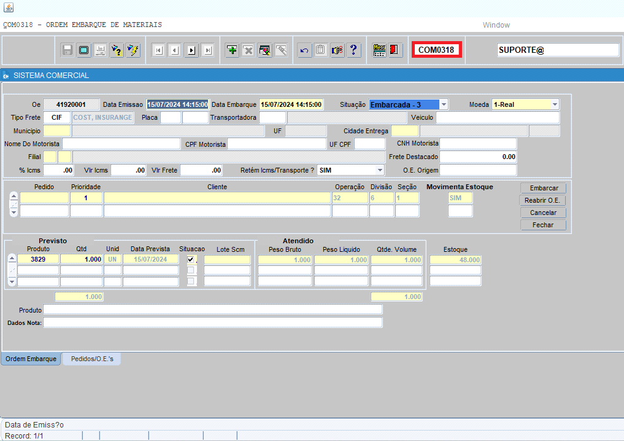Click the Frete Destacado field

[x=479, y=157]
